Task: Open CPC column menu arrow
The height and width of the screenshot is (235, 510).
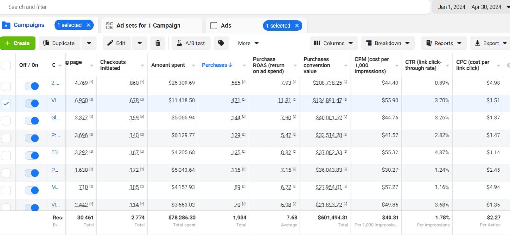Action: click(498, 66)
